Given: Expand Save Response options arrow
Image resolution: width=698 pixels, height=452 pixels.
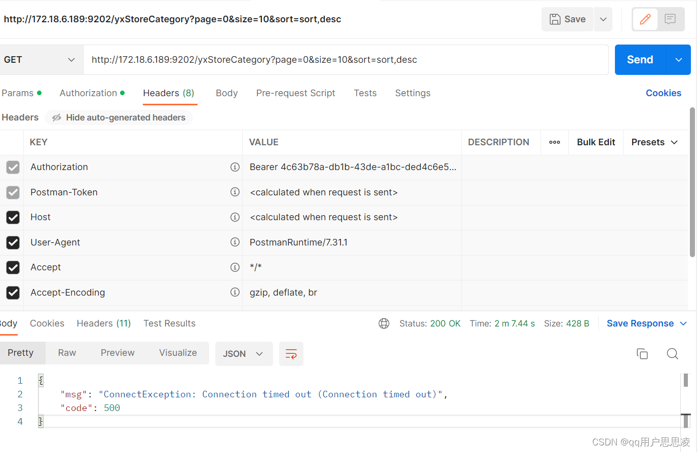Looking at the screenshot, I should 683,323.
